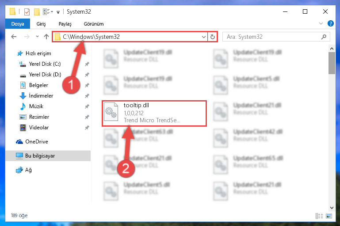
Task: Click the magnifier icon in the search box
Action: coord(324,37)
